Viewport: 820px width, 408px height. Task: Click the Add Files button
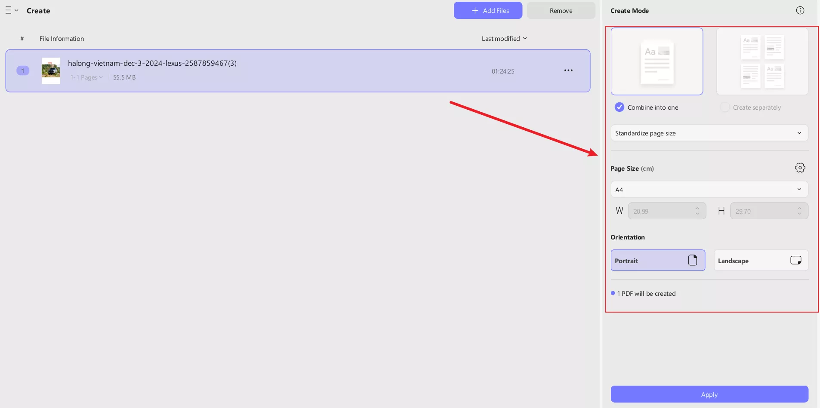coord(488,10)
